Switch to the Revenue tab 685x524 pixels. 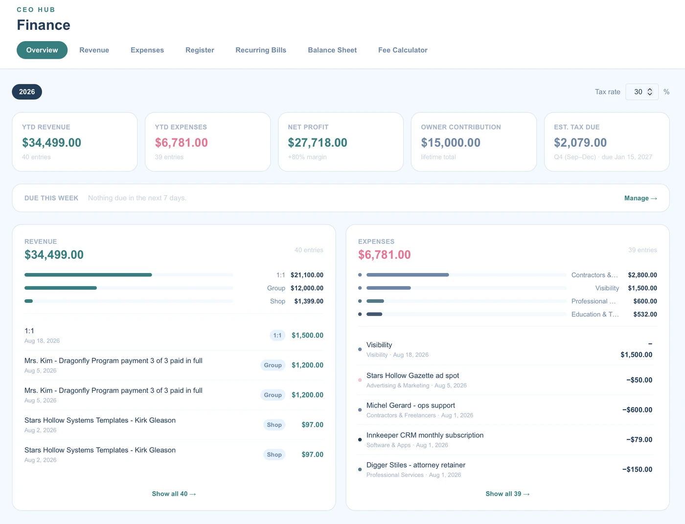point(94,50)
